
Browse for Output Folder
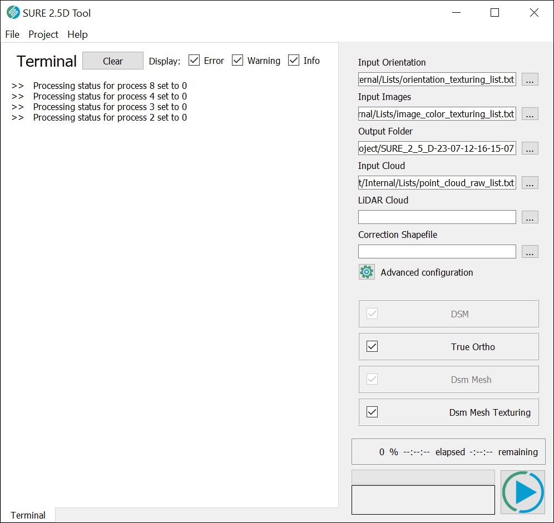point(530,148)
